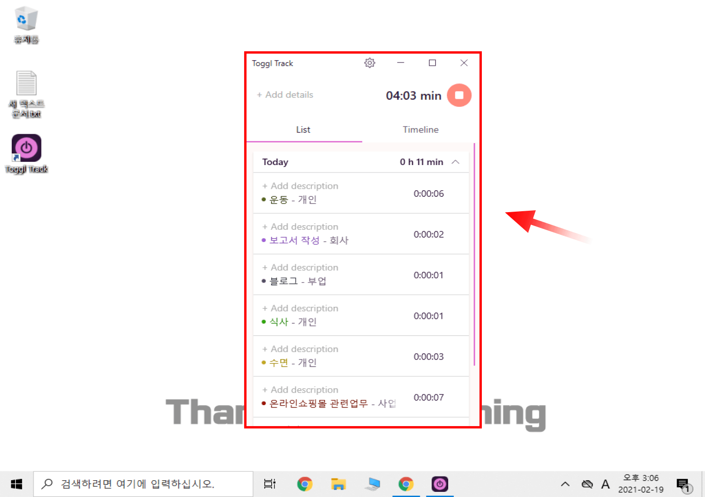Select the 보고서 작성 - 회사 project label

[305, 240]
